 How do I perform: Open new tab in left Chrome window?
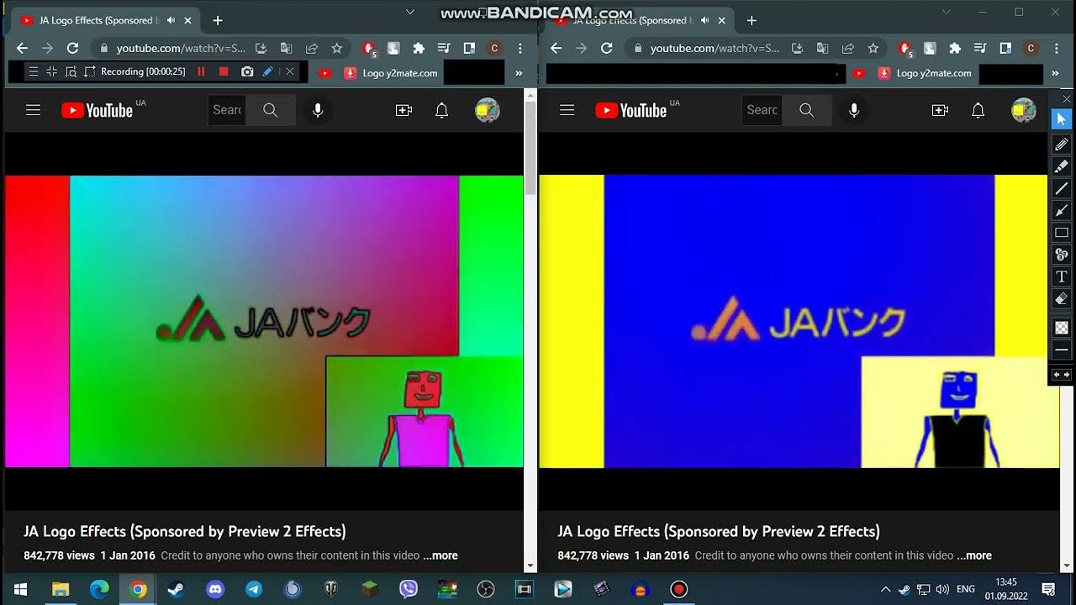pos(218,20)
